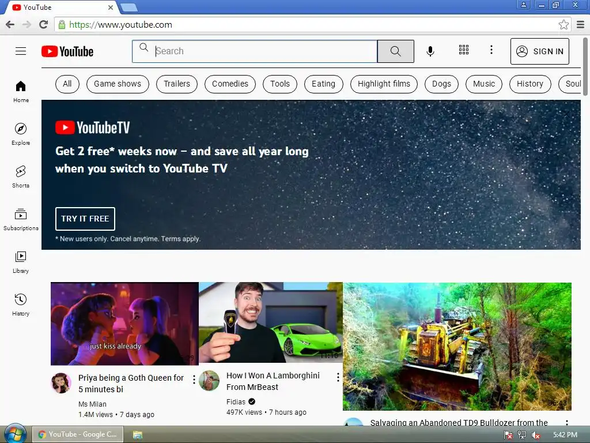Click title Priya being a Goth Queen
The width and height of the screenshot is (590, 443).
point(131,384)
